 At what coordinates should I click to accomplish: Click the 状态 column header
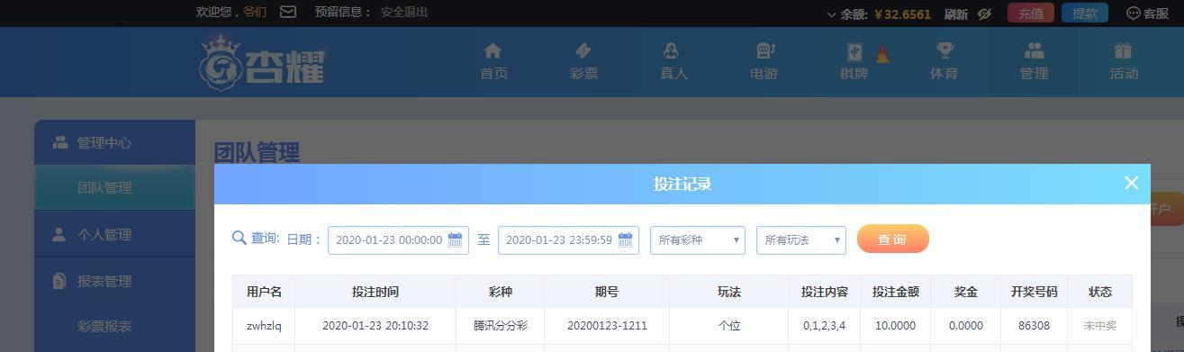[x=1100, y=292]
